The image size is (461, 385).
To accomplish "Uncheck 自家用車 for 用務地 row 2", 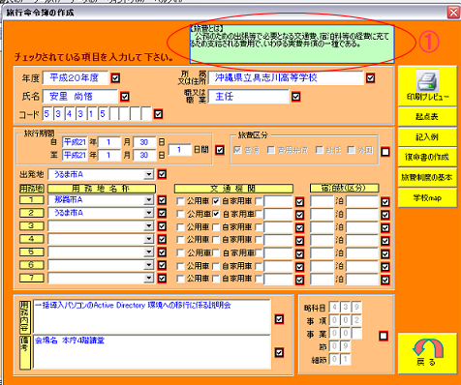I will [x=216, y=214].
